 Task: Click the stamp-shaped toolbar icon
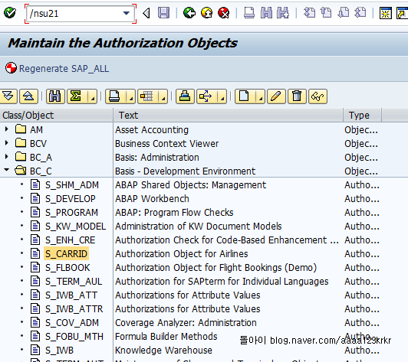coord(185,96)
